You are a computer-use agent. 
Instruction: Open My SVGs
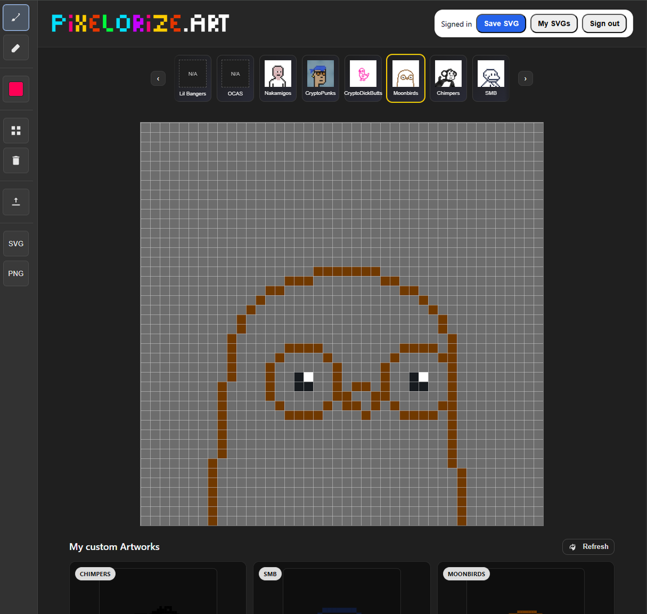pyautogui.click(x=554, y=24)
